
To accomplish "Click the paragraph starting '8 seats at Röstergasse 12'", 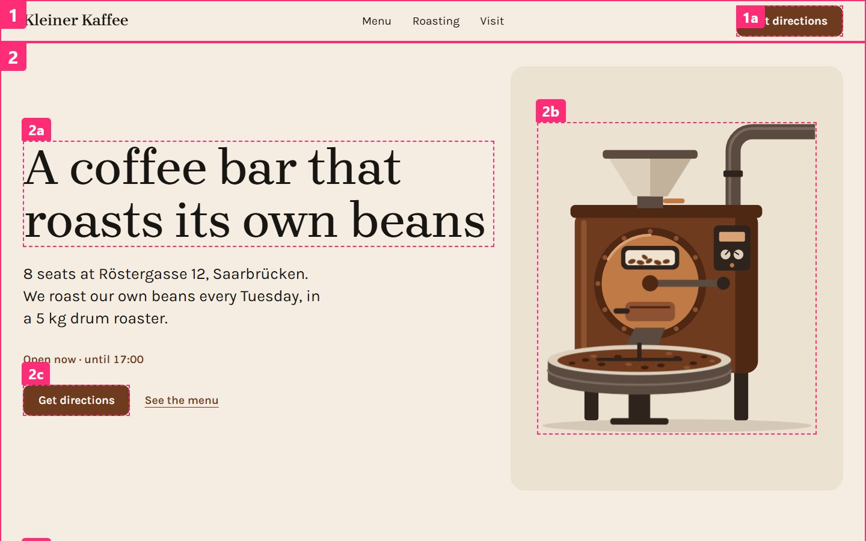I will click(172, 296).
